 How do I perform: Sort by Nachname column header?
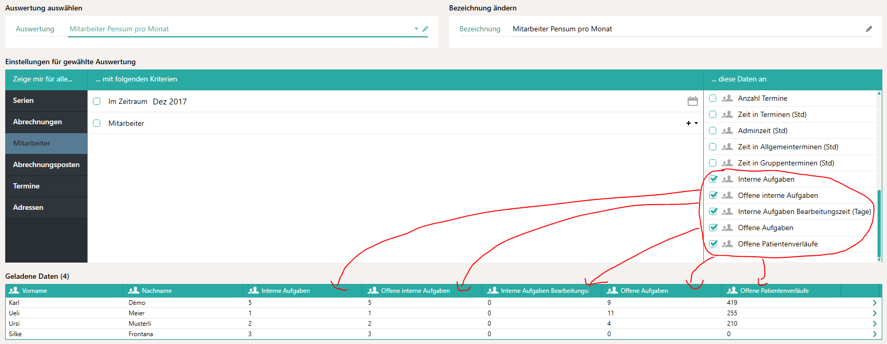click(183, 291)
